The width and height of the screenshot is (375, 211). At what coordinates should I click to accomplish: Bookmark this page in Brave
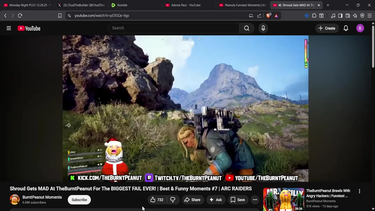(x=60, y=16)
